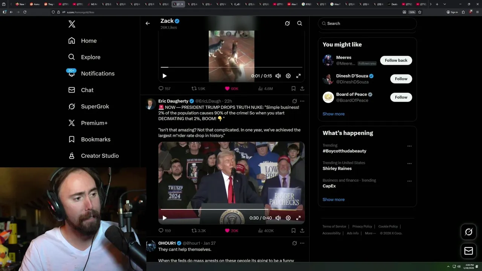The height and width of the screenshot is (271, 482).
Task: Go back using the profile header arrow
Action: 148,23
